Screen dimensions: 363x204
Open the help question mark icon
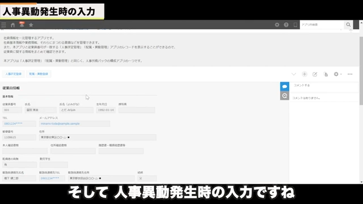click(x=286, y=24)
